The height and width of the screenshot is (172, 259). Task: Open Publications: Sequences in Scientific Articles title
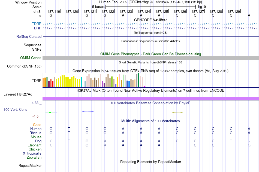tap(150, 41)
